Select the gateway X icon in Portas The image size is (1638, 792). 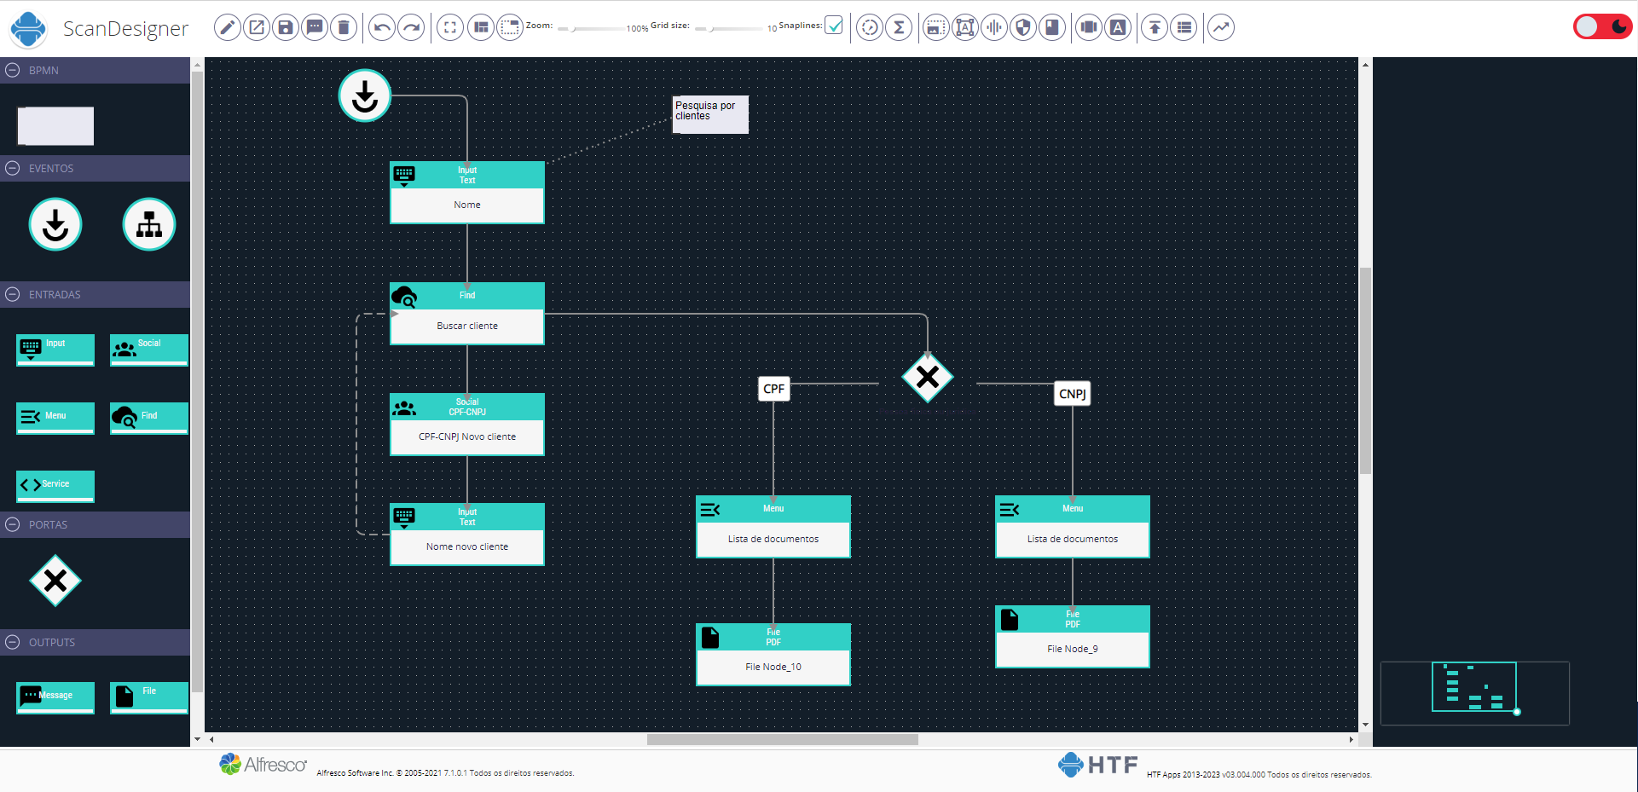point(55,581)
